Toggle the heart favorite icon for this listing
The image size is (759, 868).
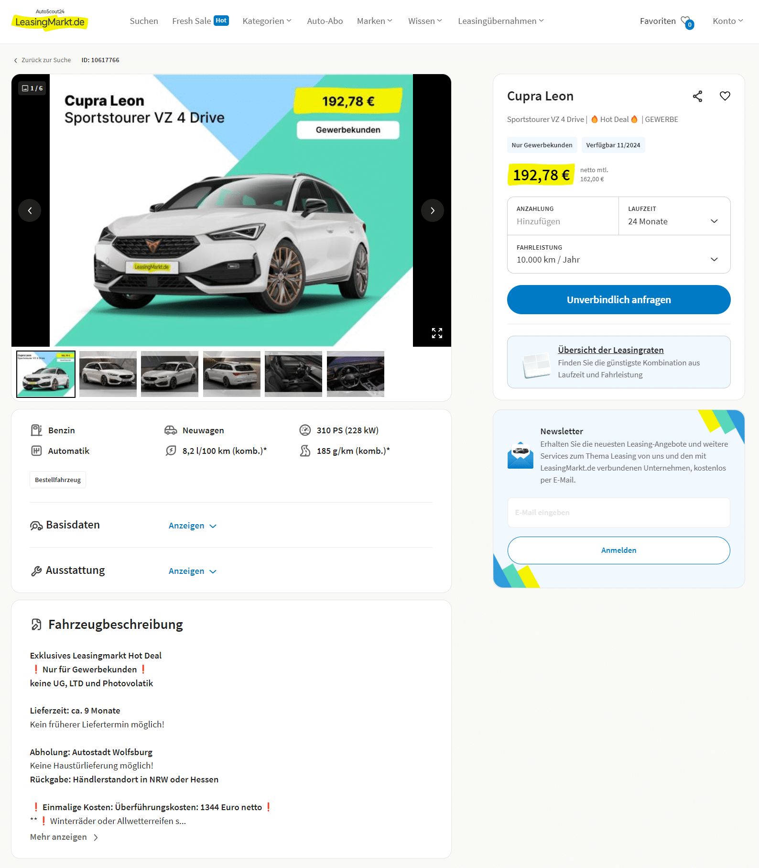tap(725, 96)
